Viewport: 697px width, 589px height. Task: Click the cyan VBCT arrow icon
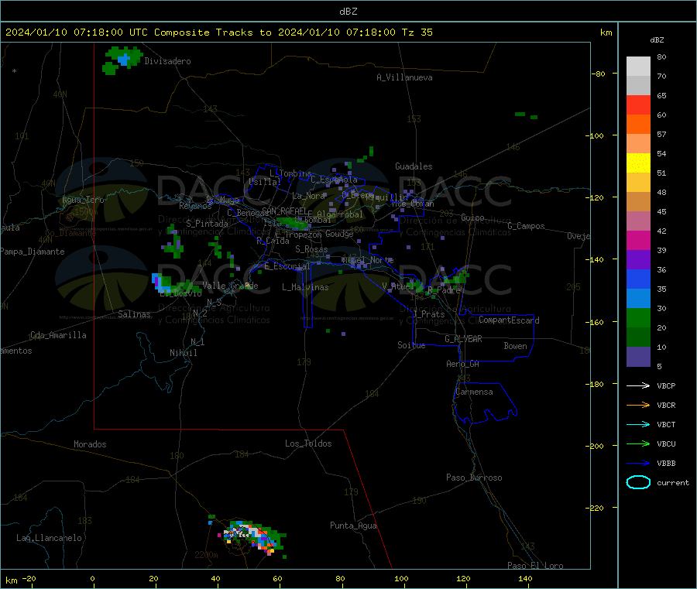pos(638,424)
